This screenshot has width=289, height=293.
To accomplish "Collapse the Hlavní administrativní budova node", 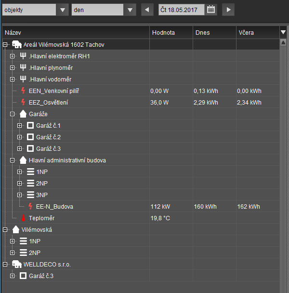I will [x=13, y=160].
